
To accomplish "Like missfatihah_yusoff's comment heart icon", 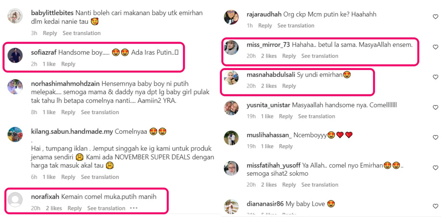I will (x=435, y=167).
